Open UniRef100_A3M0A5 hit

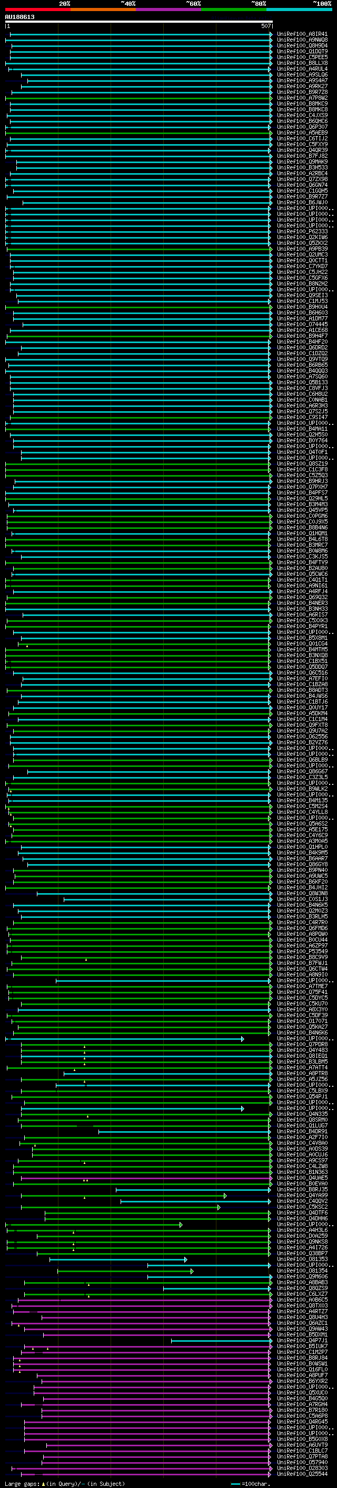(x=302, y=841)
